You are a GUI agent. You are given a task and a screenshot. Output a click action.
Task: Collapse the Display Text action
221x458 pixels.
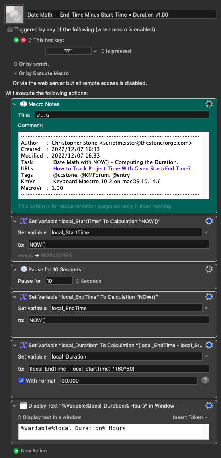coord(15,406)
